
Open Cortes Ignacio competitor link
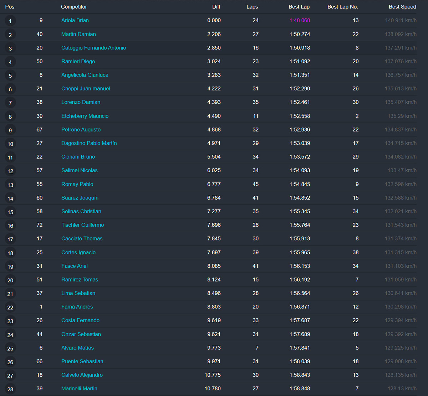coord(78,252)
